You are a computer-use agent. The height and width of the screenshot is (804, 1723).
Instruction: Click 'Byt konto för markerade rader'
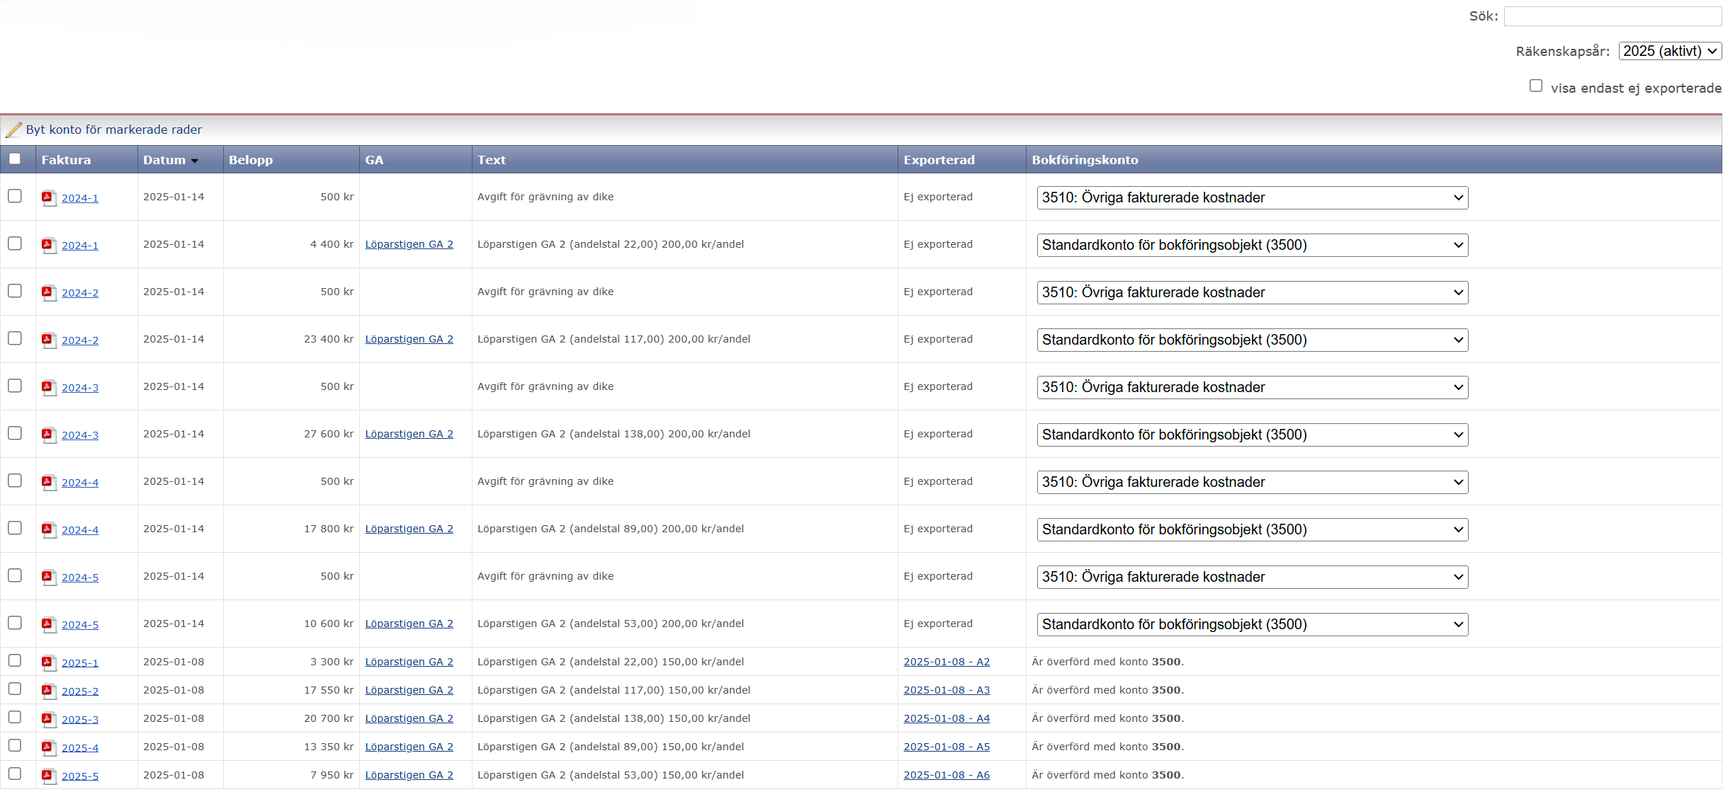[113, 130]
